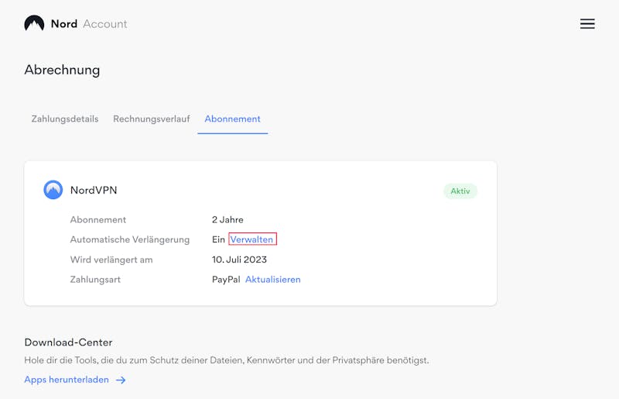Click arrow icon beside Apps herunterladen
The image size is (619, 399).
121,380
